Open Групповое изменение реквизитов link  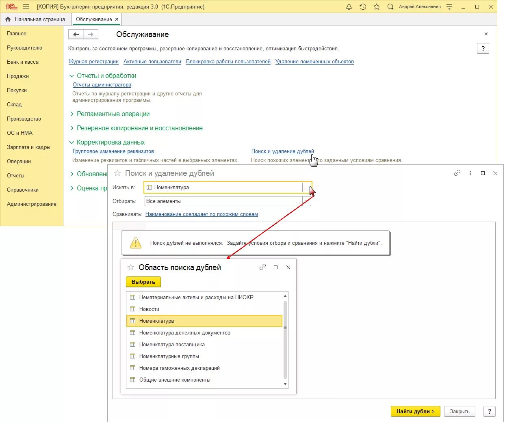(x=113, y=151)
